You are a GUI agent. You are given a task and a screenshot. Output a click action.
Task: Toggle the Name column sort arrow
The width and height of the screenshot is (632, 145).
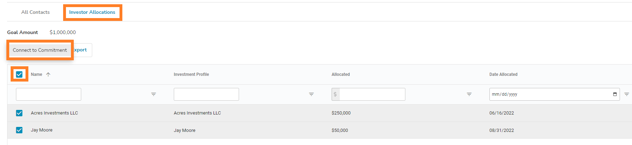click(x=48, y=74)
